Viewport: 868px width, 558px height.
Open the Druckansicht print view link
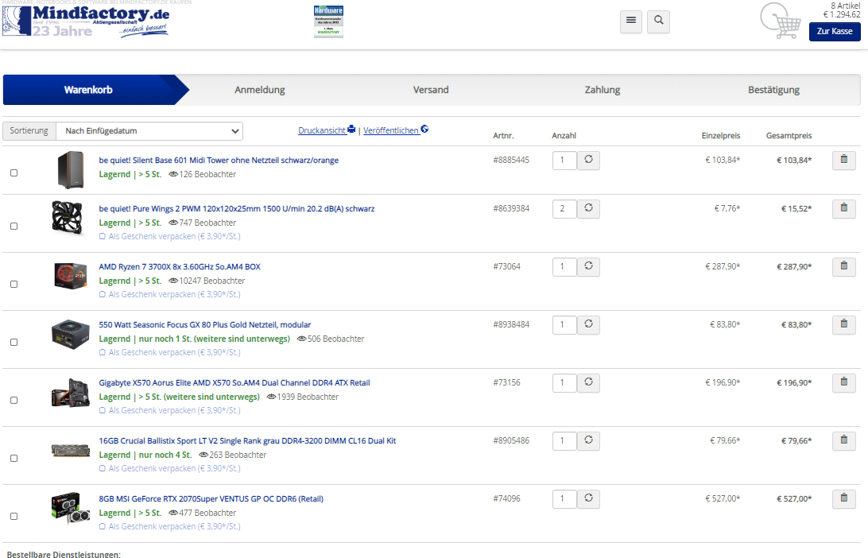pyautogui.click(x=327, y=130)
